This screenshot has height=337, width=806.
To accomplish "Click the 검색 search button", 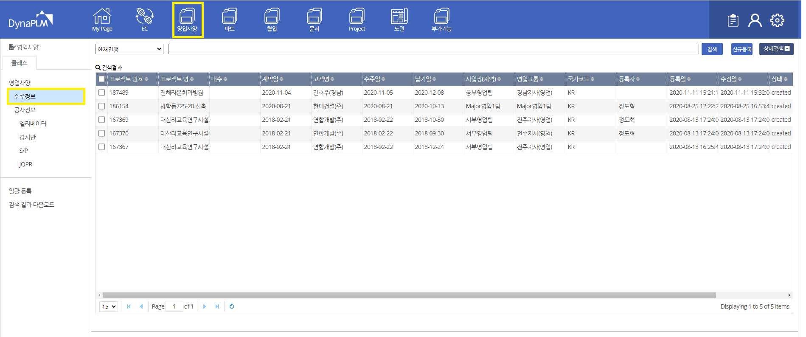I will point(712,49).
